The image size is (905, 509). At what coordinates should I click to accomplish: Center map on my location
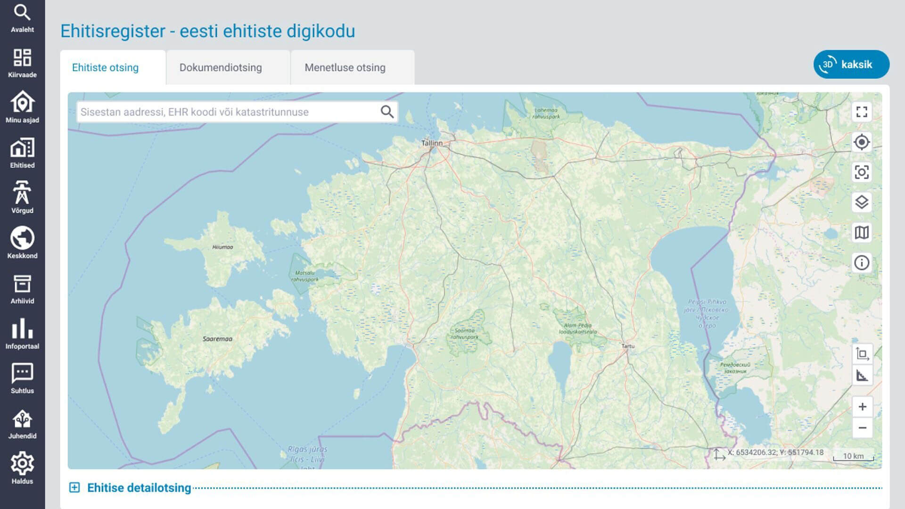click(x=862, y=142)
